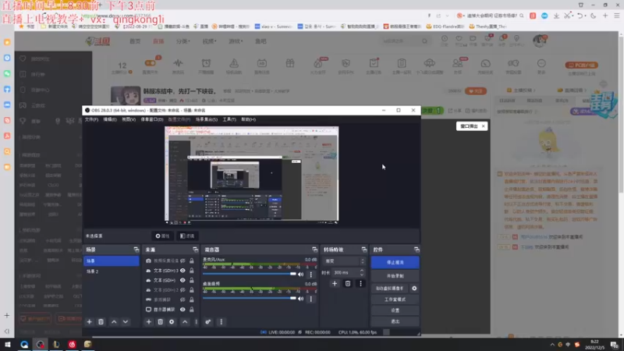The width and height of the screenshot is (624, 351).
Task: Select 场景 2 in scenes list
Action: click(111, 271)
